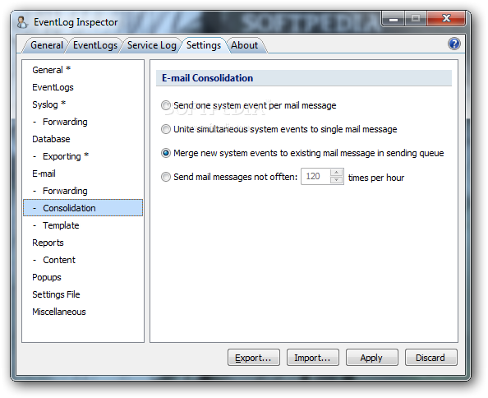Select Send mail messages not often option
This screenshot has height=398, width=488.
click(x=166, y=177)
